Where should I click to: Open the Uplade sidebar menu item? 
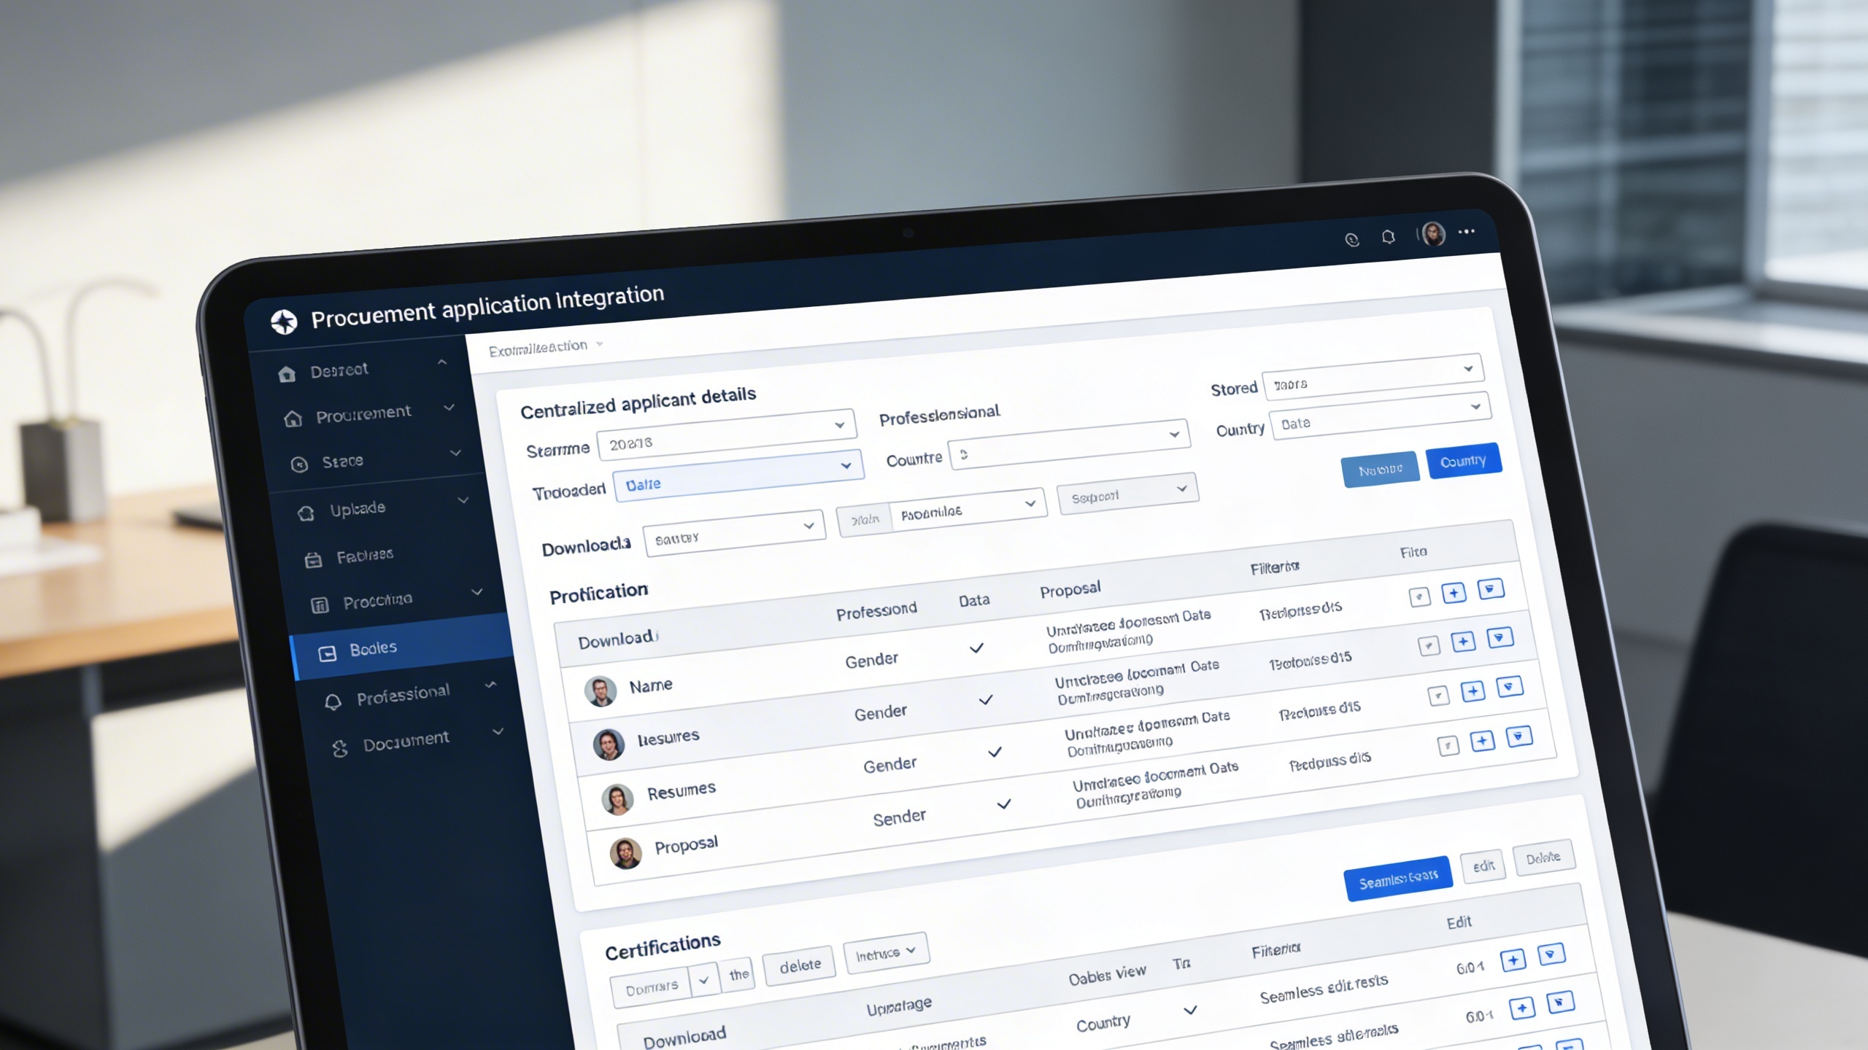point(357,509)
